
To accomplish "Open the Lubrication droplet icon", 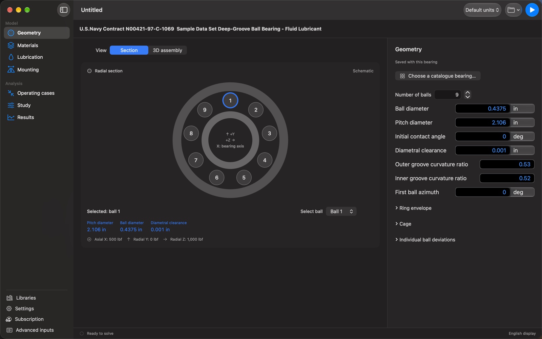I will [11, 57].
